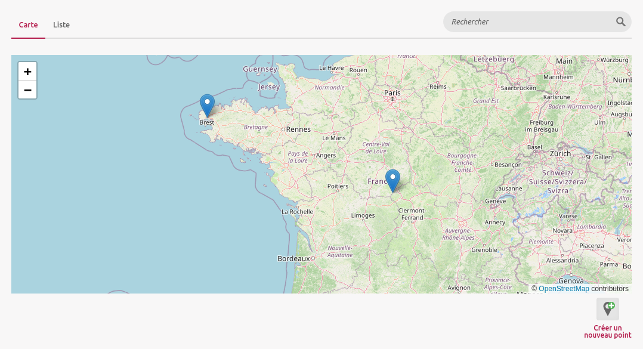This screenshot has height=349, width=643.
Task: Click the add-point marker icon
Action: click(x=608, y=309)
